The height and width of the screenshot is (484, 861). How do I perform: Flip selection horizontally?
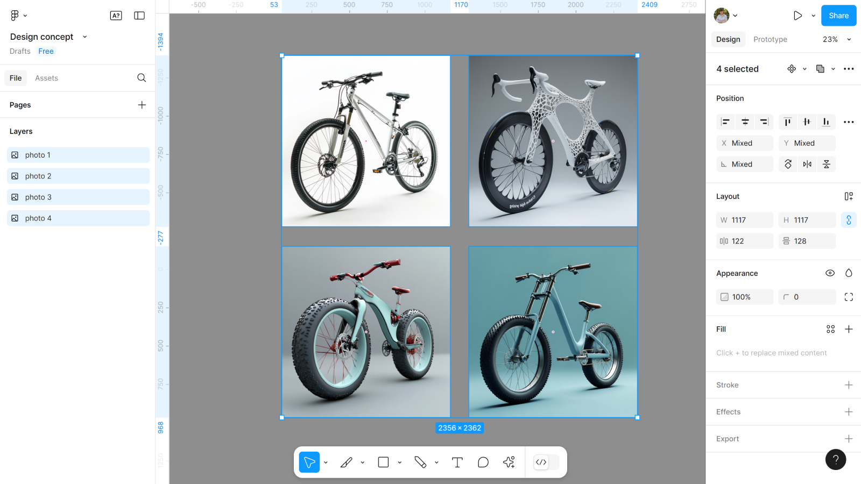(807, 164)
